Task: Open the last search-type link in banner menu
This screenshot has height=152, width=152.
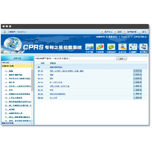Action: [140, 37]
